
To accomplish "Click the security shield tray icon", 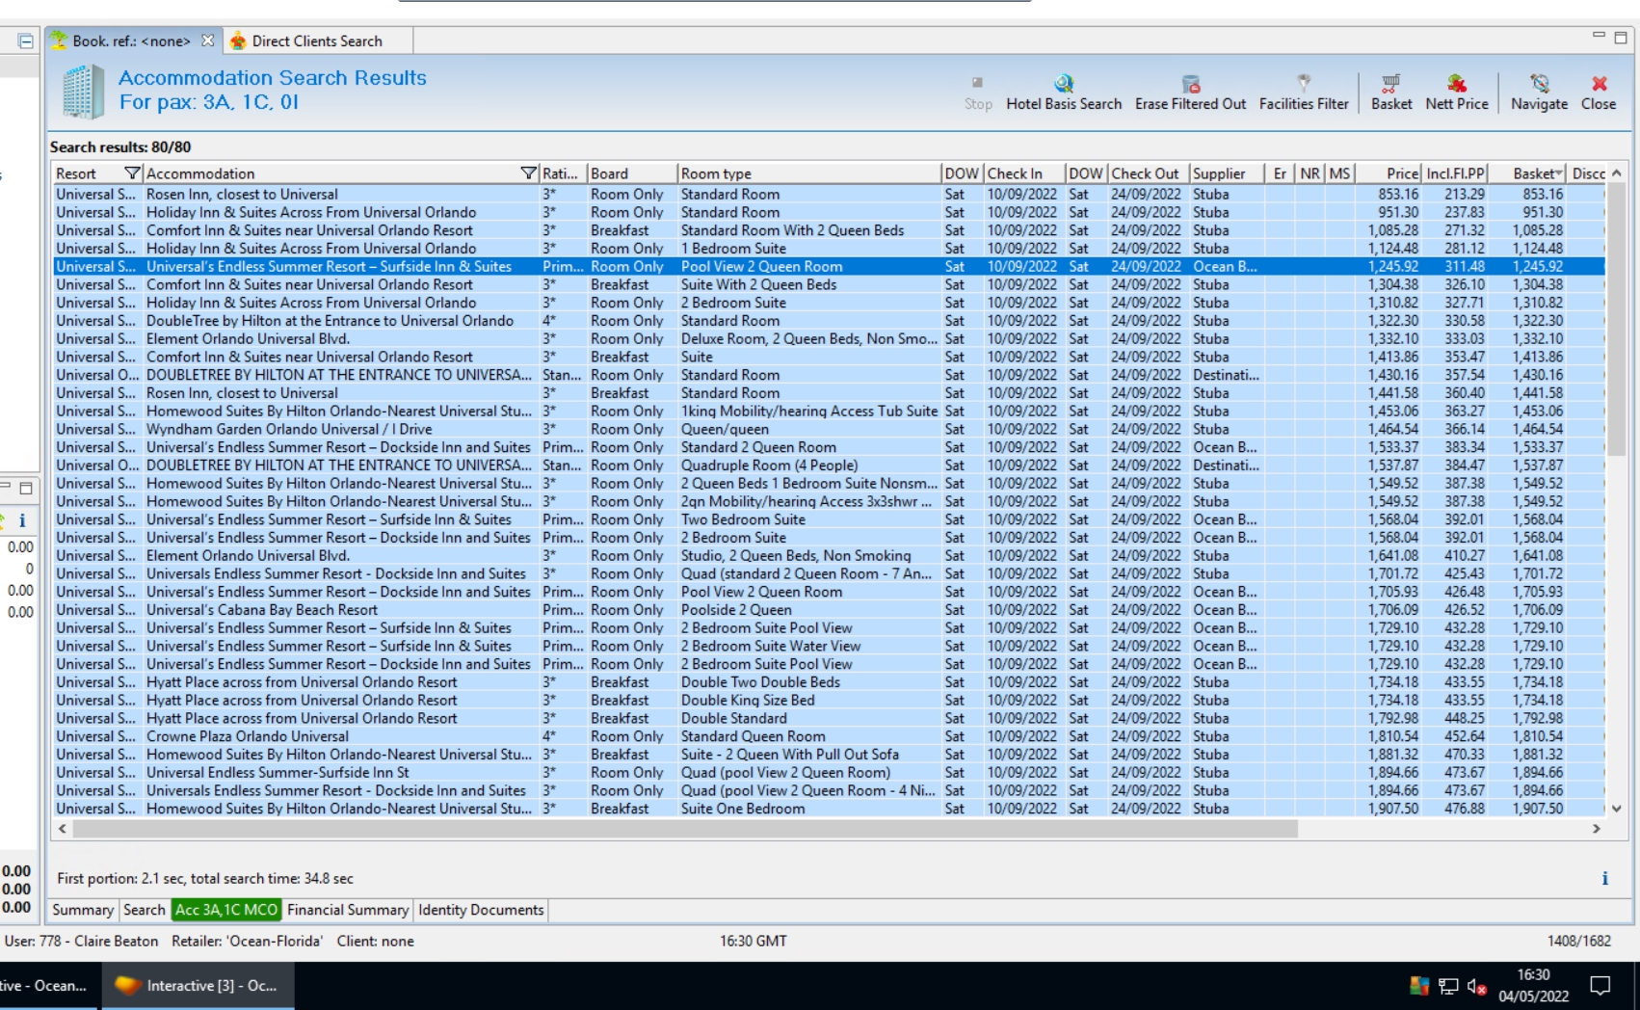I will pos(1419,986).
